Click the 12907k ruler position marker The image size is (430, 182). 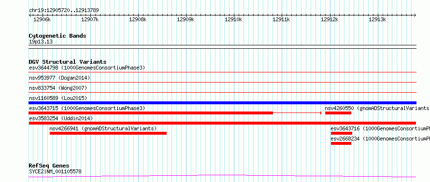coord(90,19)
